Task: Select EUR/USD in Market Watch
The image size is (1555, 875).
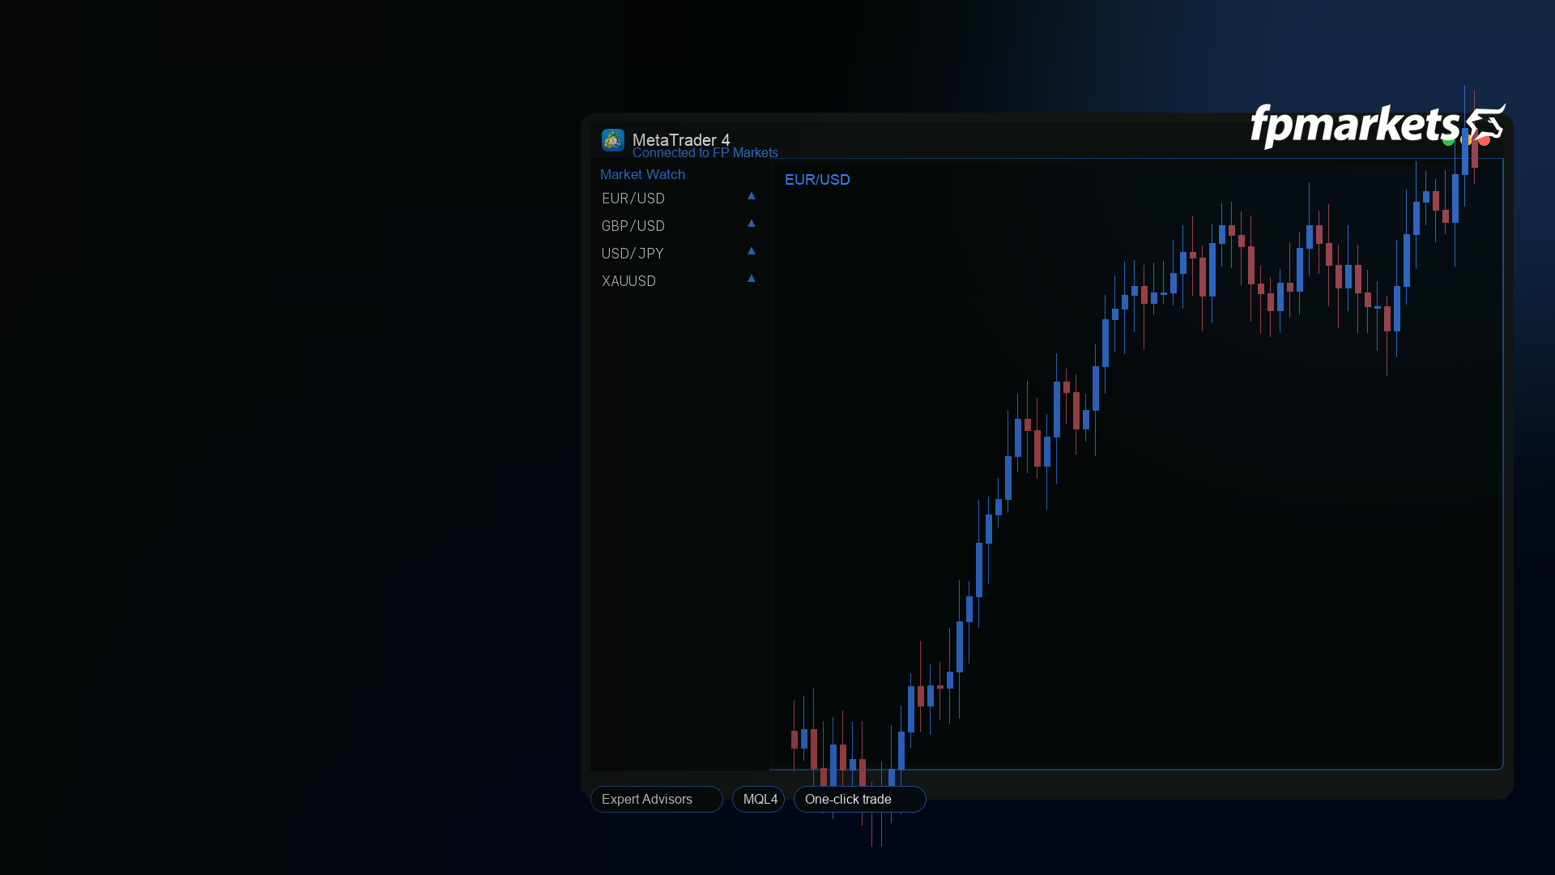Action: pyautogui.click(x=633, y=198)
